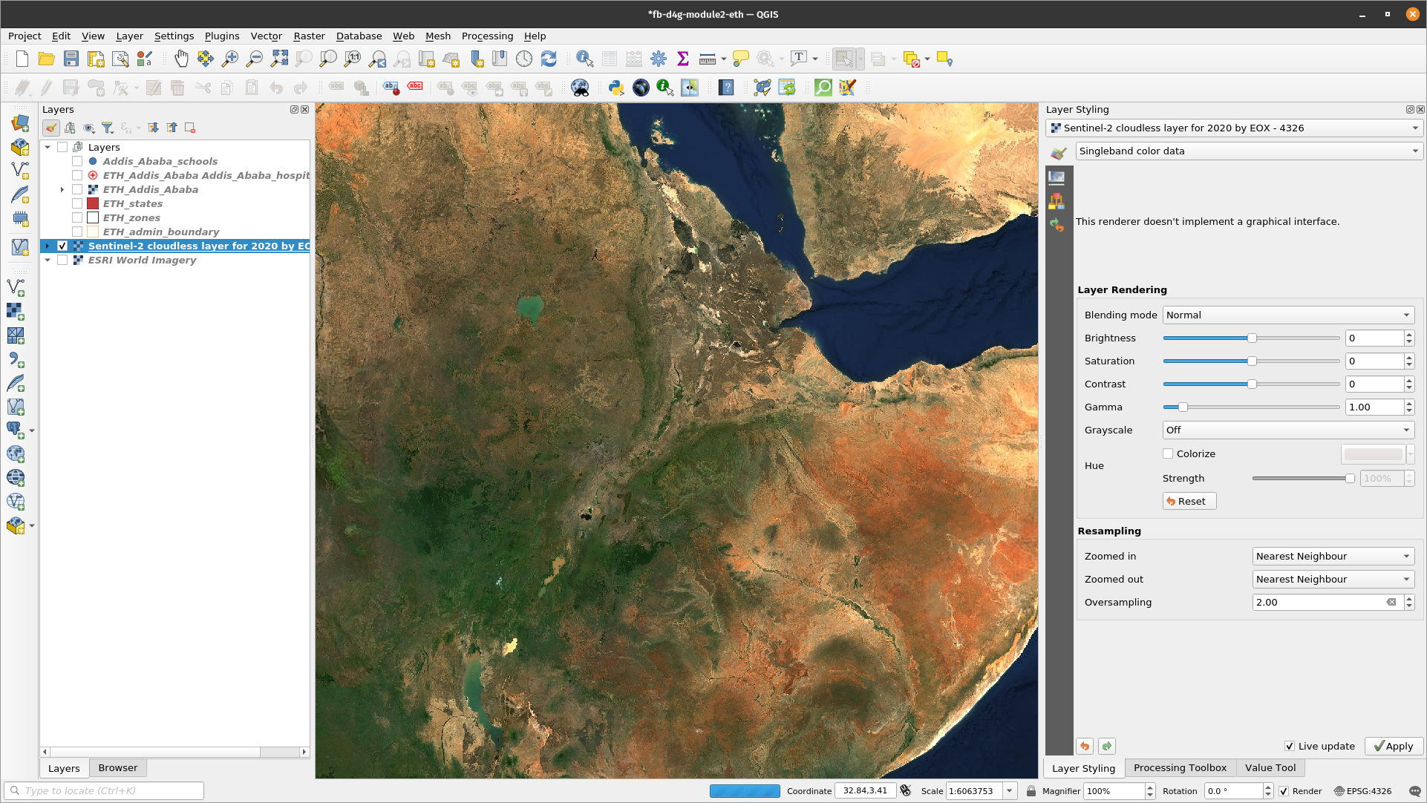Viewport: 1427px width, 803px height.
Task: Open the Vector menu
Action: [x=263, y=36]
